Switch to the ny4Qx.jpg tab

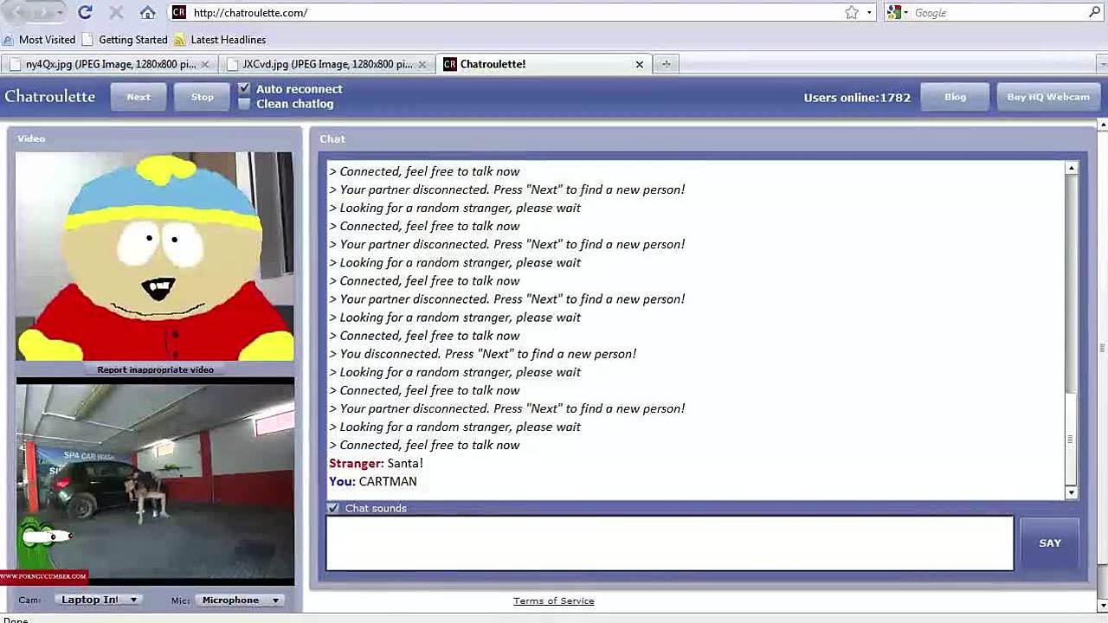(109, 64)
